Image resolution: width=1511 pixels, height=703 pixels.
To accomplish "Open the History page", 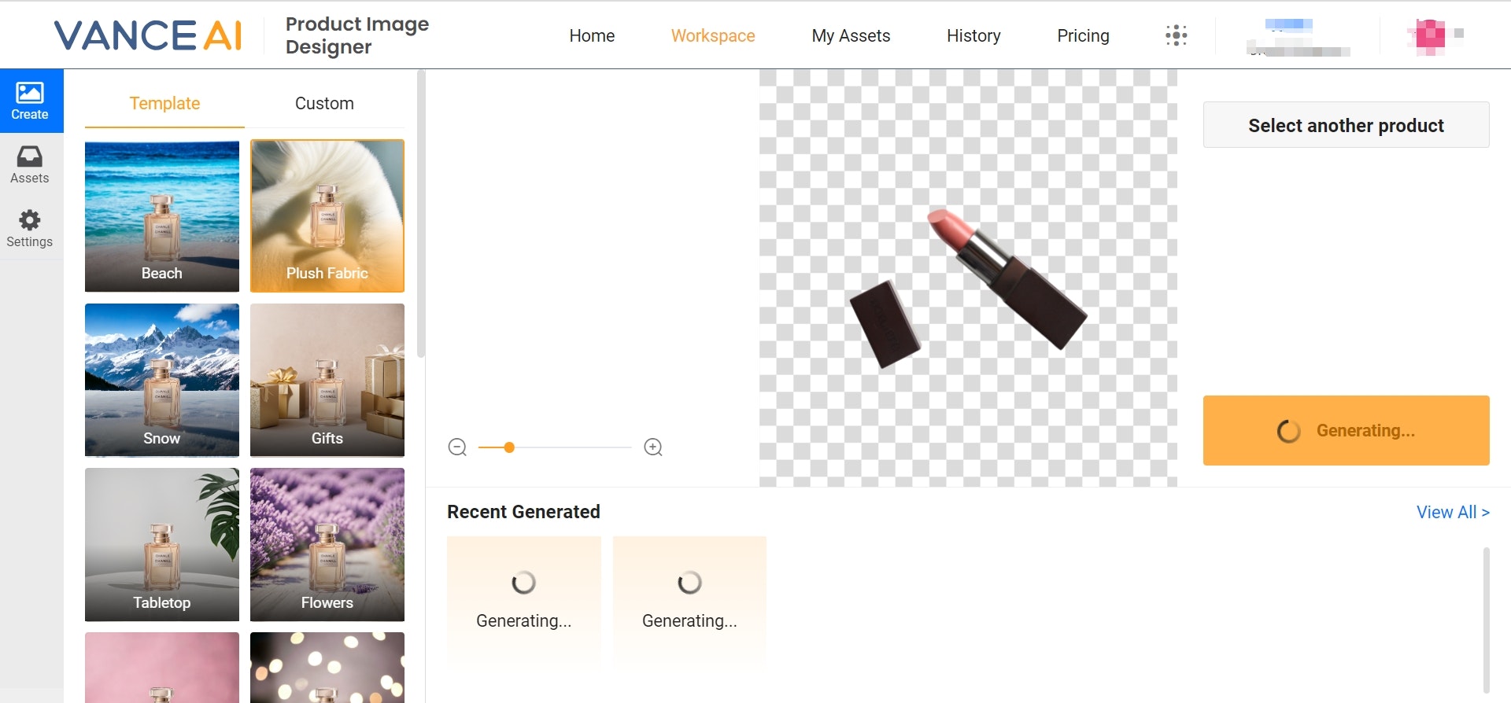I will [973, 35].
